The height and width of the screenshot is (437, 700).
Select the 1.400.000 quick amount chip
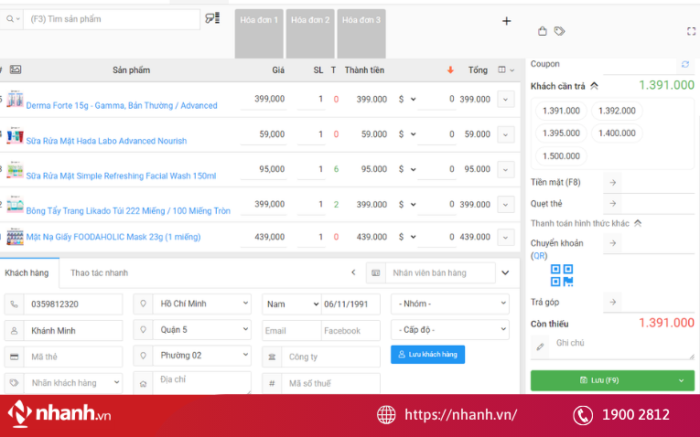coord(616,133)
